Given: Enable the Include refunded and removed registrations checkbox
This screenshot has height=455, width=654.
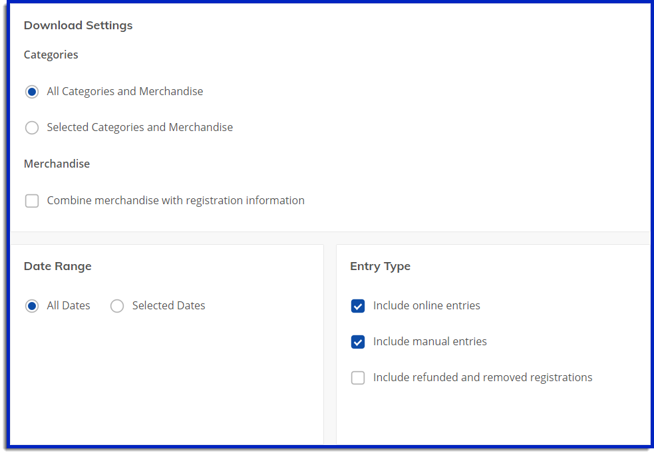Looking at the screenshot, I should [358, 378].
